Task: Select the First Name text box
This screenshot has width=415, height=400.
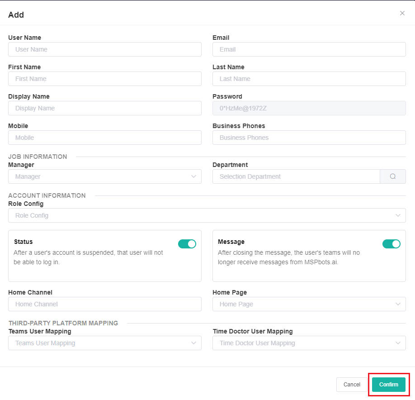Action: (x=105, y=79)
